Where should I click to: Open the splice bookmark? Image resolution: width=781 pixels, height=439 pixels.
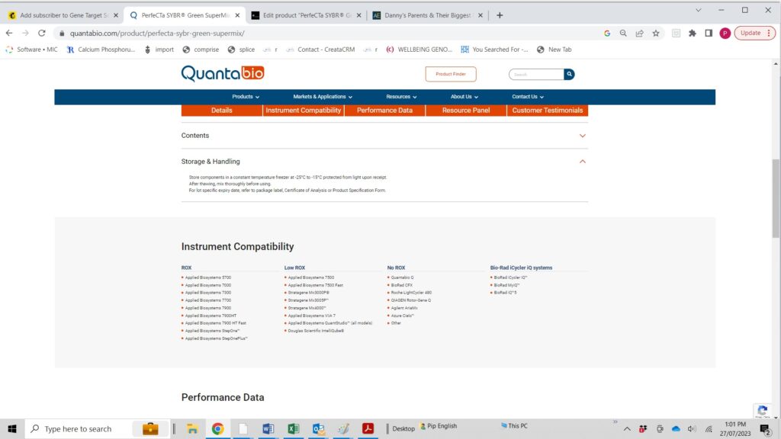coord(241,50)
